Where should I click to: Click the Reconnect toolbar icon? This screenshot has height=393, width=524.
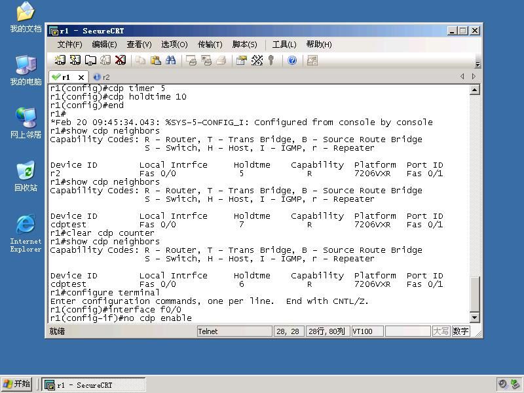[x=105, y=60]
